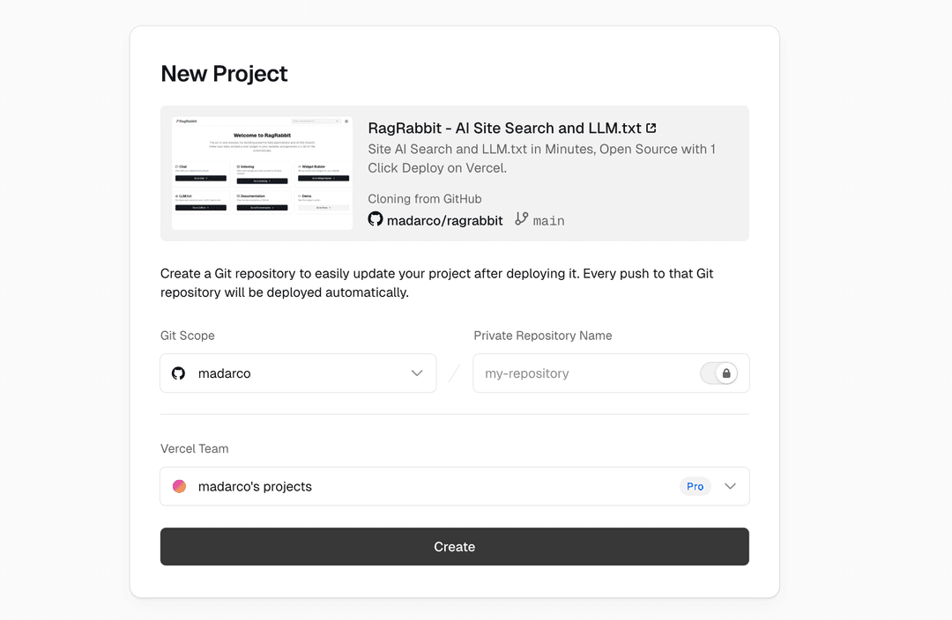
Task: Click the main branch name
Action: pos(548,220)
